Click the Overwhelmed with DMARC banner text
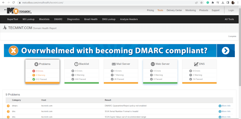241x119 pixels. coord(114,51)
